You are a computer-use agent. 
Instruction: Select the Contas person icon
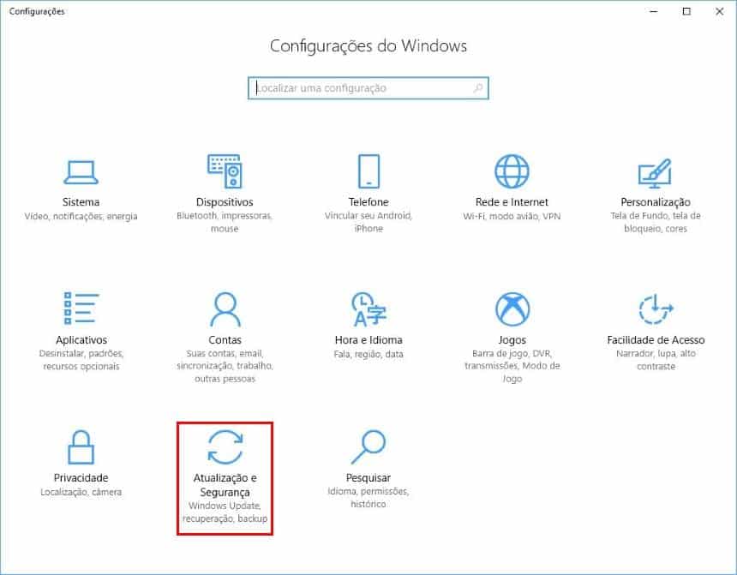[x=225, y=308]
